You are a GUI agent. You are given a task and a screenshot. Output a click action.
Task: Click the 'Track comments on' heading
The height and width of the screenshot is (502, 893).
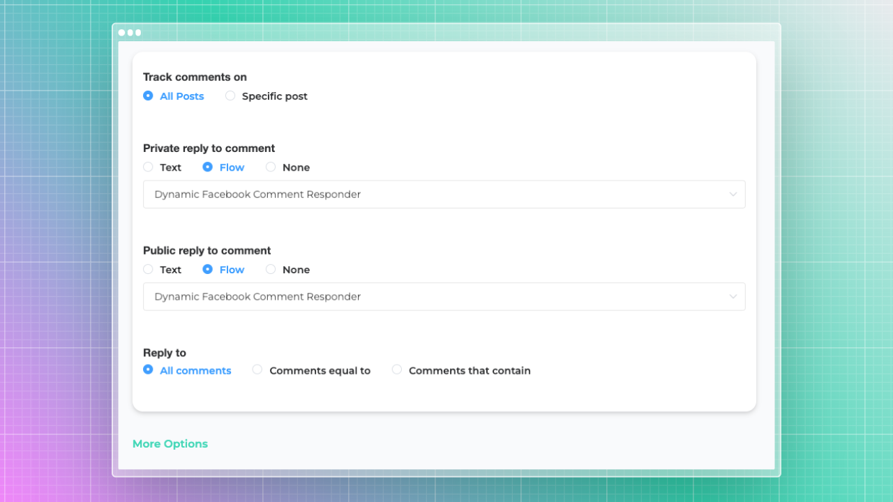pos(195,77)
